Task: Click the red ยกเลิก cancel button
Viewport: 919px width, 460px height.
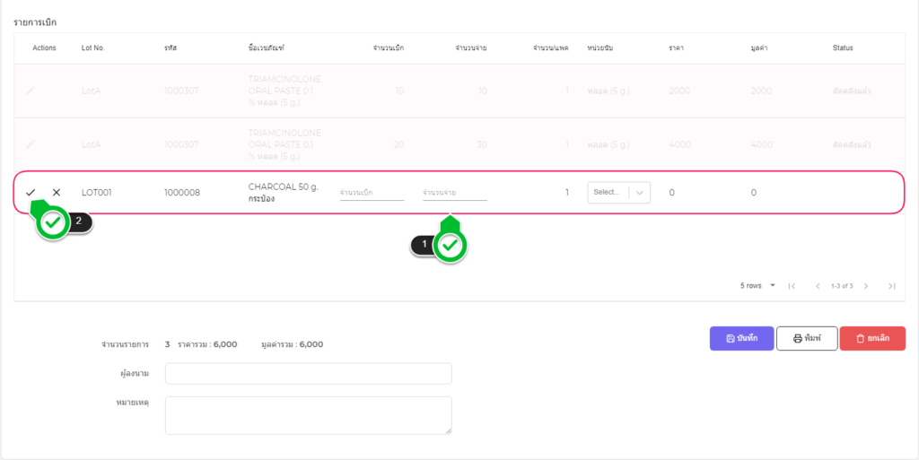Action: coord(872,338)
